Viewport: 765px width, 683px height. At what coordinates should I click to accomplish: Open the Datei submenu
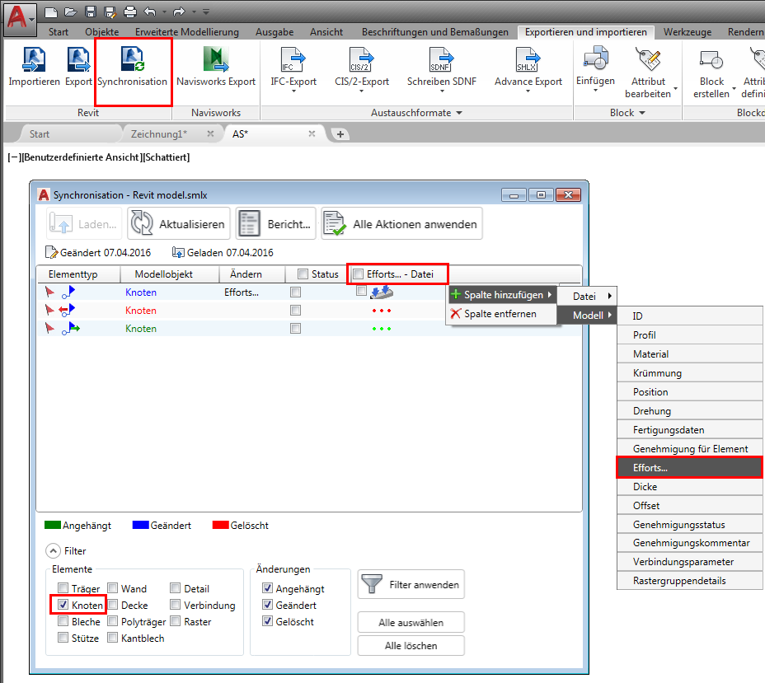[x=588, y=296]
